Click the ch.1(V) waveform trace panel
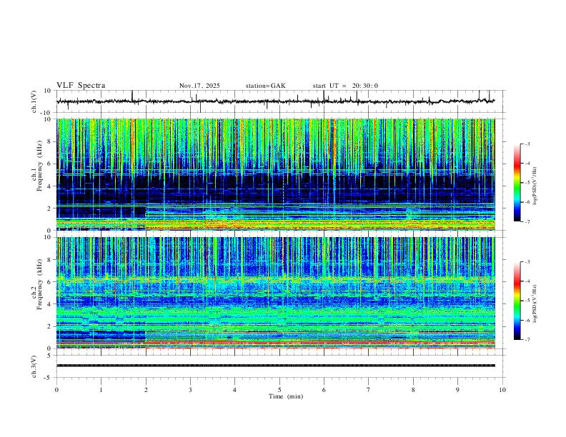The image size is (566, 437). [280, 101]
